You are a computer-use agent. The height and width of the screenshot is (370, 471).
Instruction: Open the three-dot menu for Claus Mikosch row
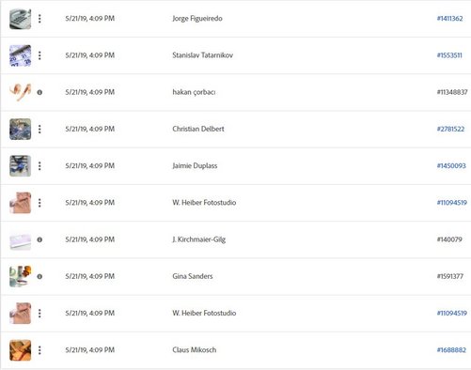39,350
